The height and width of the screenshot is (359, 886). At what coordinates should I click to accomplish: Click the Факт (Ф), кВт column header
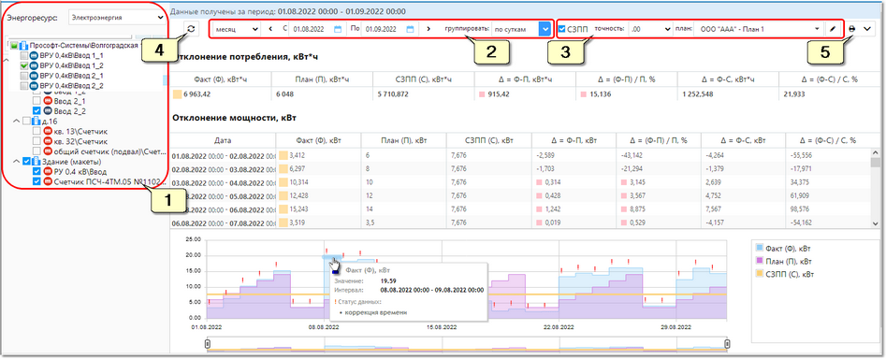(317, 141)
